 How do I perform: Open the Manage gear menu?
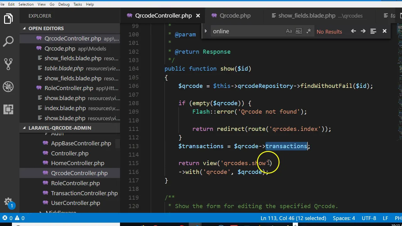[x=8, y=202]
